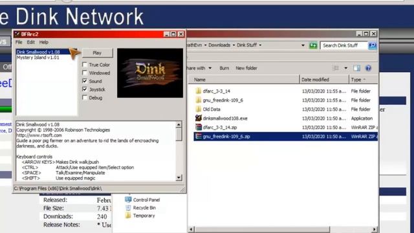The width and height of the screenshot is (414, 233).
Task: Click the Dink Smallwood logo thumbnail
Action: [150, 73]
